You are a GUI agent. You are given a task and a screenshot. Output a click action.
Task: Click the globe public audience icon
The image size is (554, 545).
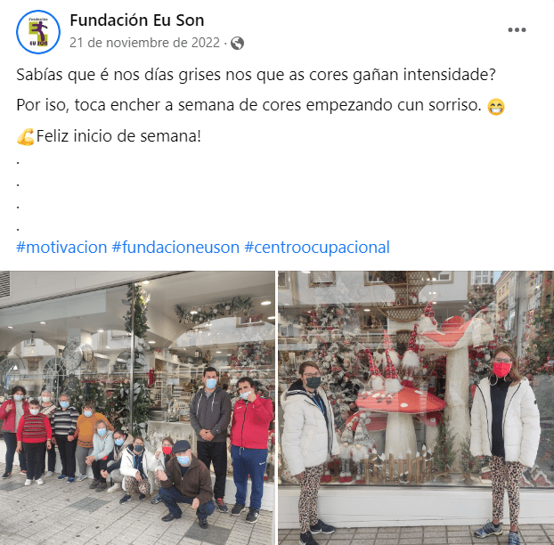(237, 43)
